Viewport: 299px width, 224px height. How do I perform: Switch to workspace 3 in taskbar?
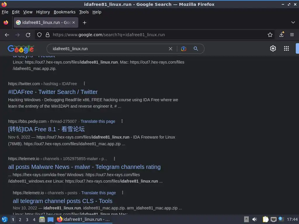27,220
